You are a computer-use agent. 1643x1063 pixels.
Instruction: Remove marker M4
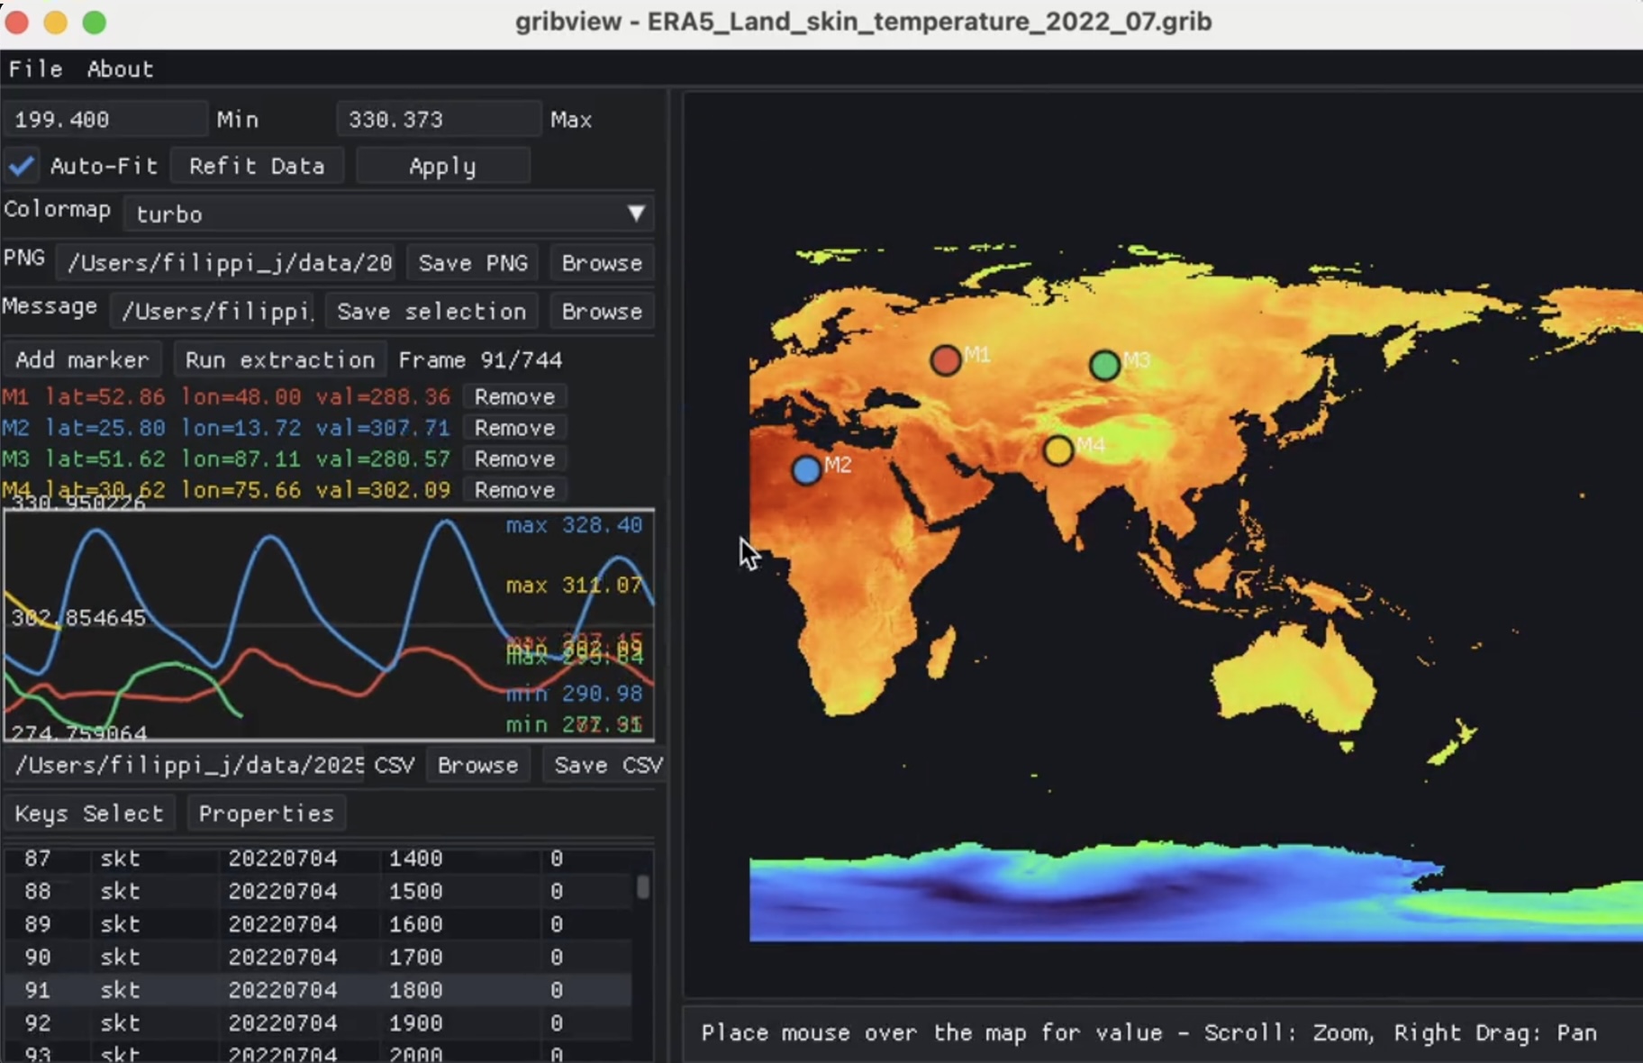click(514, 489)
